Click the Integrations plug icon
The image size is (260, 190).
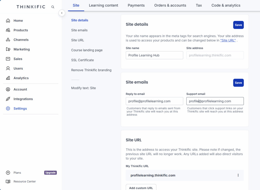coord(8,99)
